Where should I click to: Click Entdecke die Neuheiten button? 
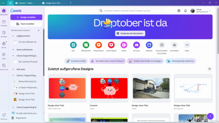pyautogui.click(x=130, y=33)
